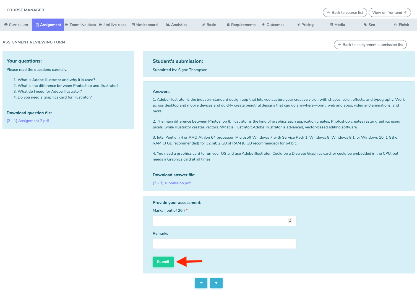Download the Assignment 2.pdf question file
417x292 pixels.
(x=28, y=121)
